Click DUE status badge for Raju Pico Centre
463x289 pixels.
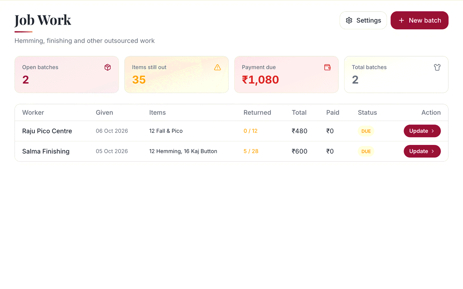tap(366, 131)
